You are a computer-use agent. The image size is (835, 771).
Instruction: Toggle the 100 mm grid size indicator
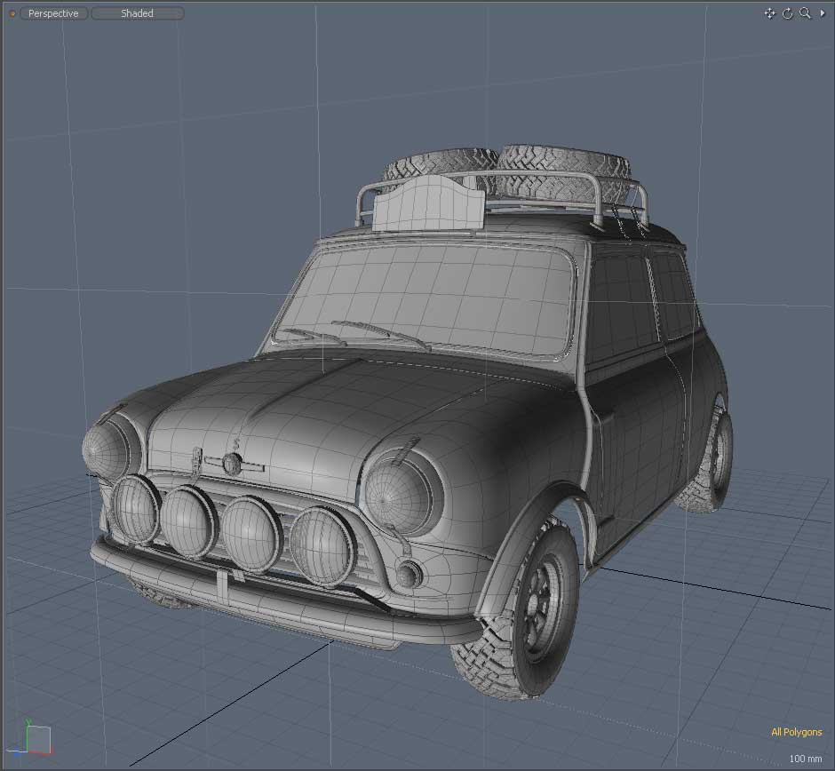[806, 759]
